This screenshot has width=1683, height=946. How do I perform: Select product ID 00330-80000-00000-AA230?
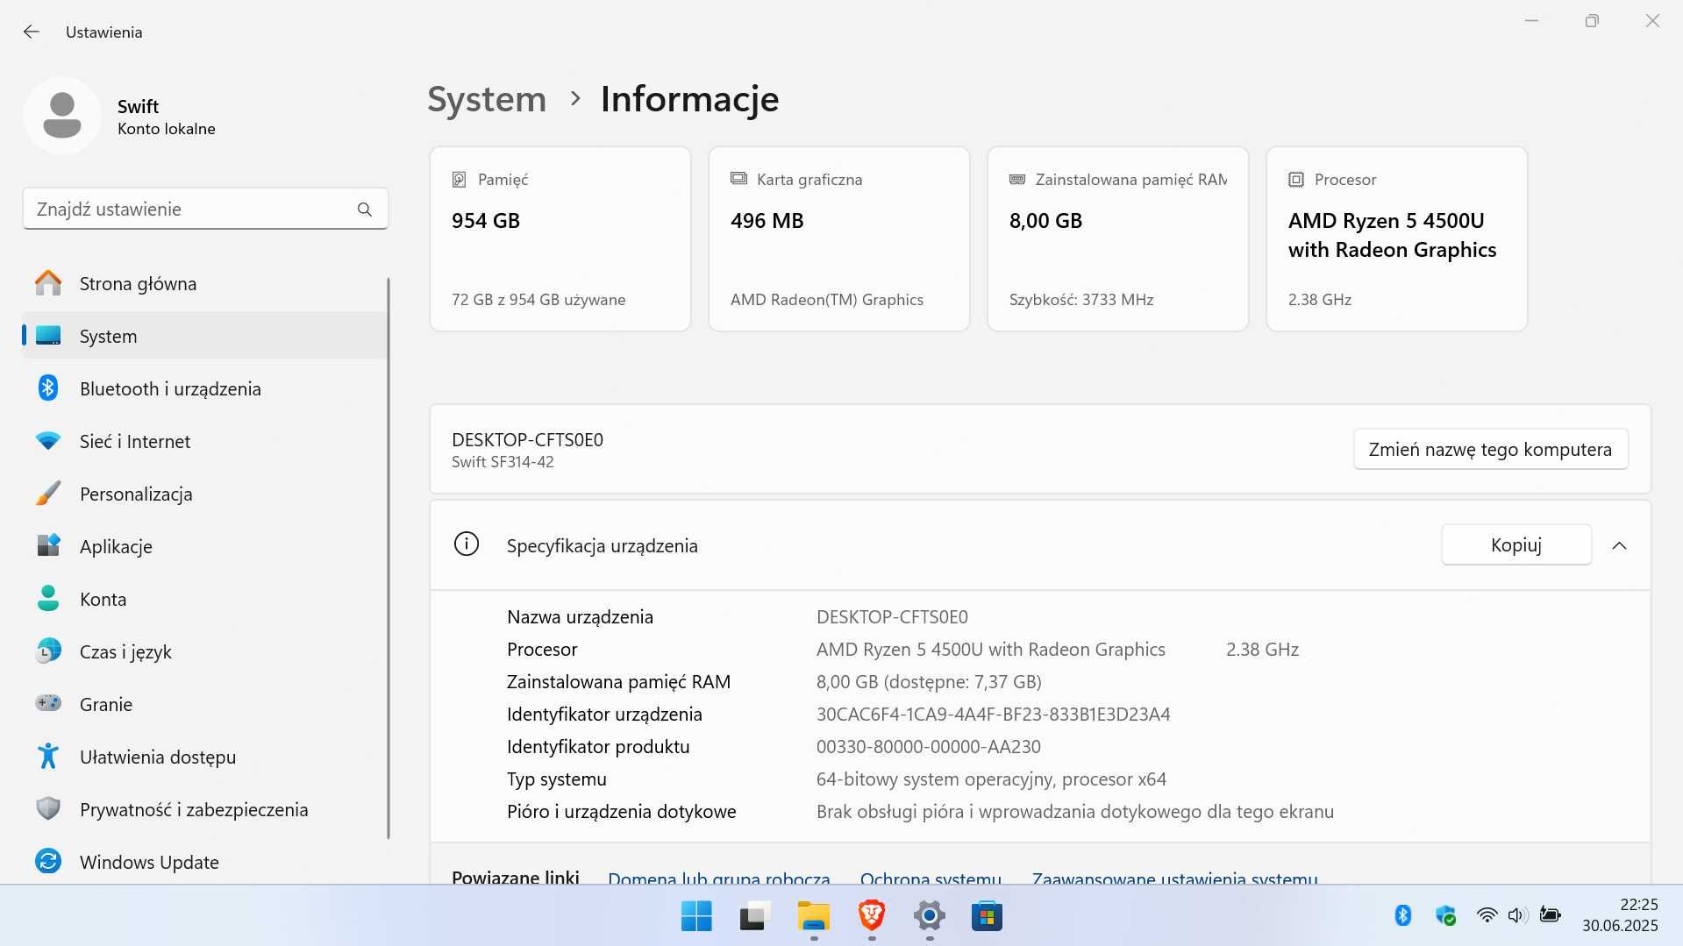pos(928,747)
